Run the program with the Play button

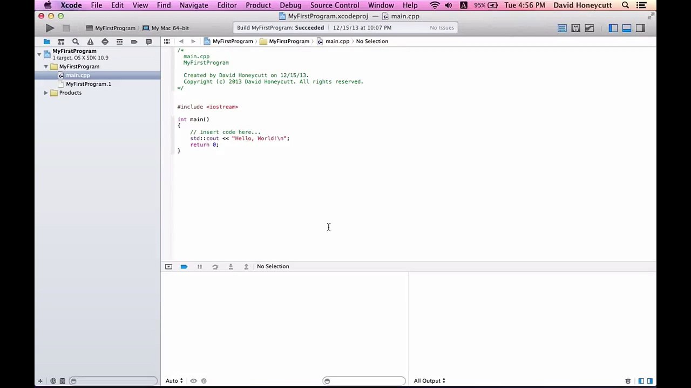[50, 28]
